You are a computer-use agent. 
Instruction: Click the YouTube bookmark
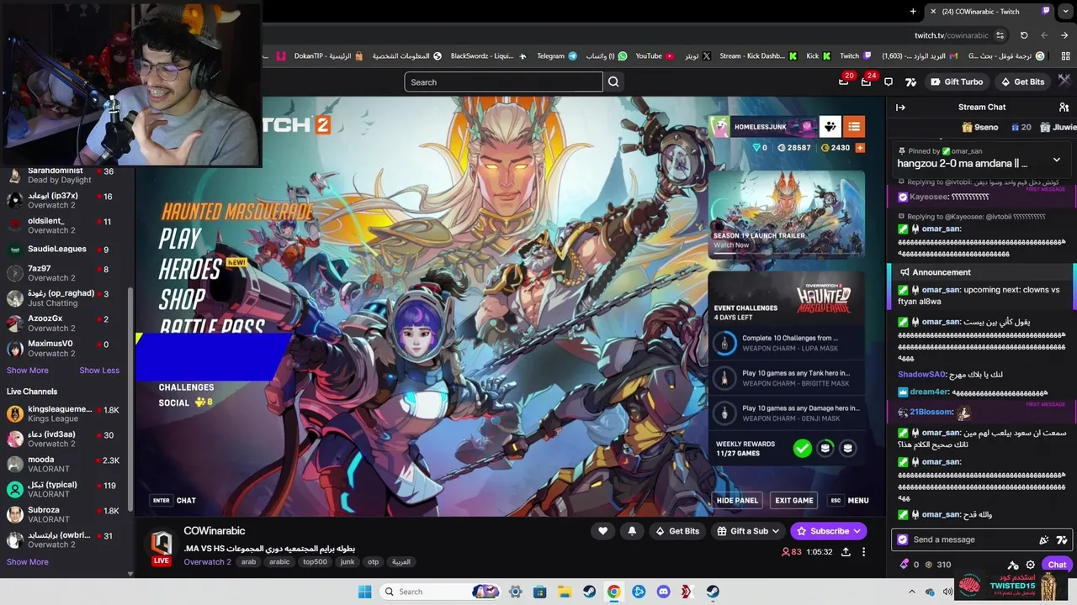click(x=655, y=56)
